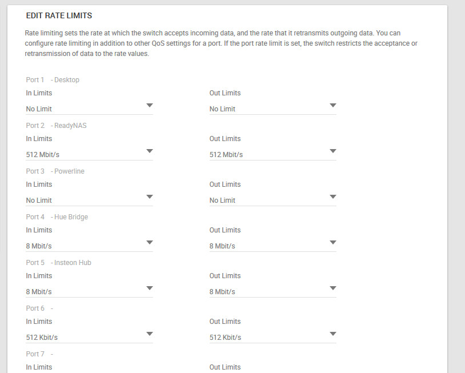
Task: Open Port 1 Desktop Out Limits dropdown
Action: point(273,109)
